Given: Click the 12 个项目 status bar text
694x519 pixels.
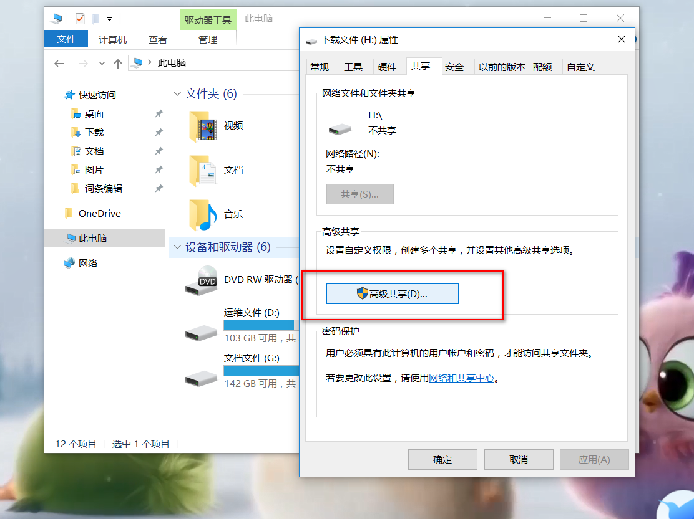Looking at the screenshot, I should (76, 444).
